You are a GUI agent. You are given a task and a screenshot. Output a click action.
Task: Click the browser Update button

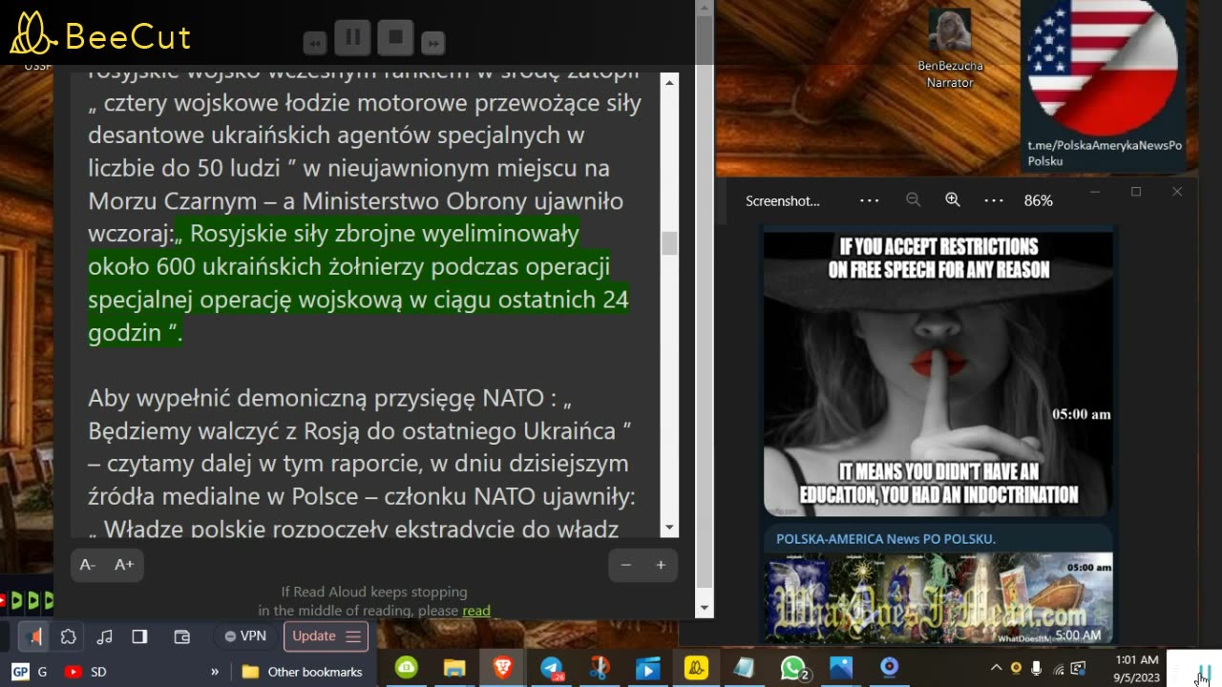click(x=326, y=636)
